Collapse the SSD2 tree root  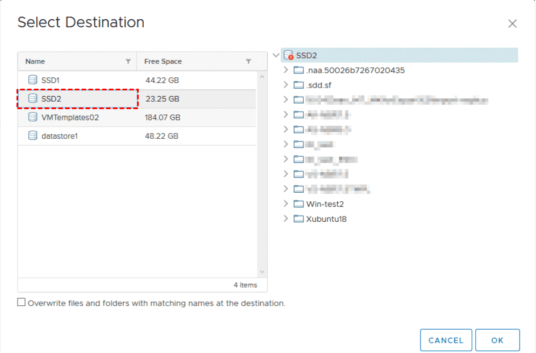pyautogui.click(x=276, y=55)
